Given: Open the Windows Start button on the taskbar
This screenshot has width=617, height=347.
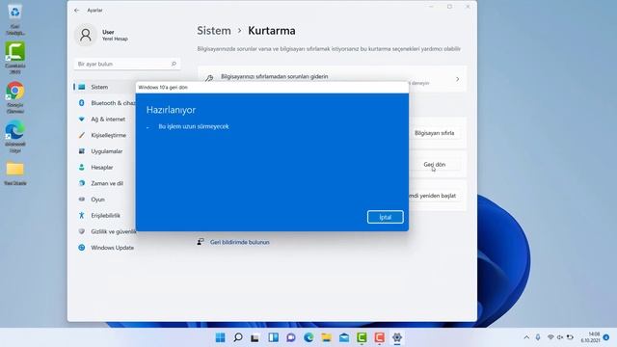Looking at the screenshot, I should pos(221,337).
